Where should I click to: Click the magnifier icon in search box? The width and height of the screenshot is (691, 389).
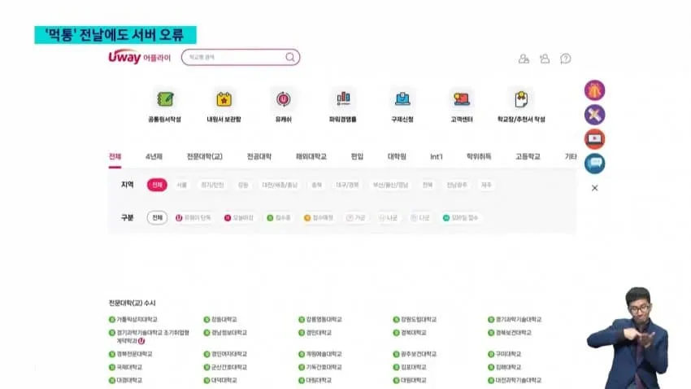290,57
